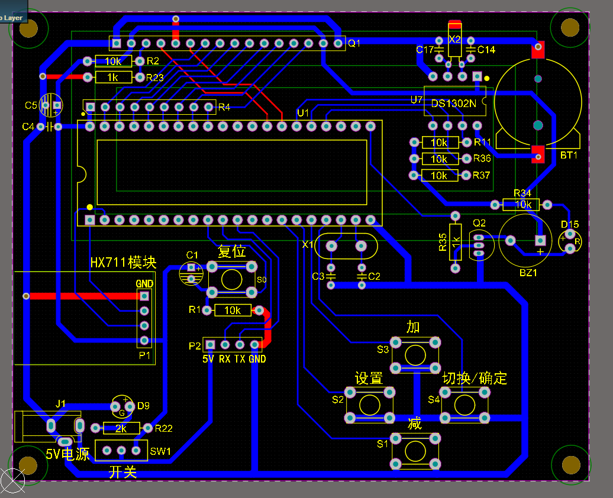The width and height of the screenshot is (613, 498).
Task: Select the BT1 battery holder label
Action: pyautogui.click(x=569, y=155)
